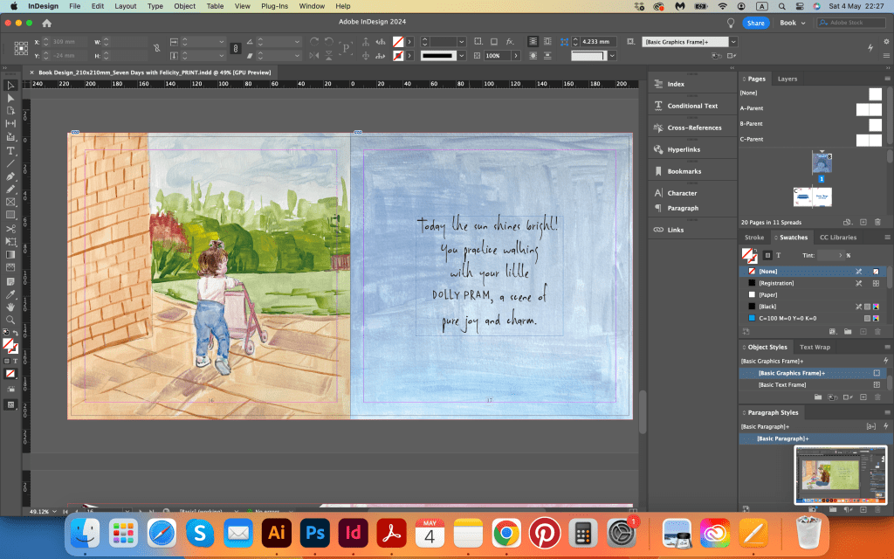Click the delete page trash icon in Pages panel
Image resolution: width=894 pixels, height=559 pixels.
[878, 223]
